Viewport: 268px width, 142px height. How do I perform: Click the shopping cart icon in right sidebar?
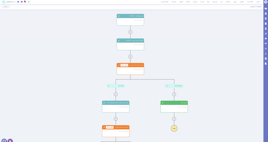point(266,43)
